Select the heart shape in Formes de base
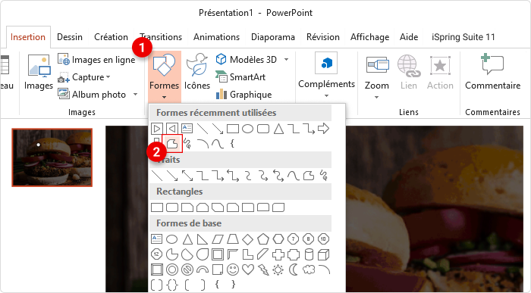Viewport: 531px width, 293px height. point(248,270)
